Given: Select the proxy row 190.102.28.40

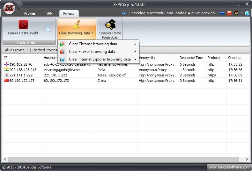Looking at the screenshot, I should 126,64.
